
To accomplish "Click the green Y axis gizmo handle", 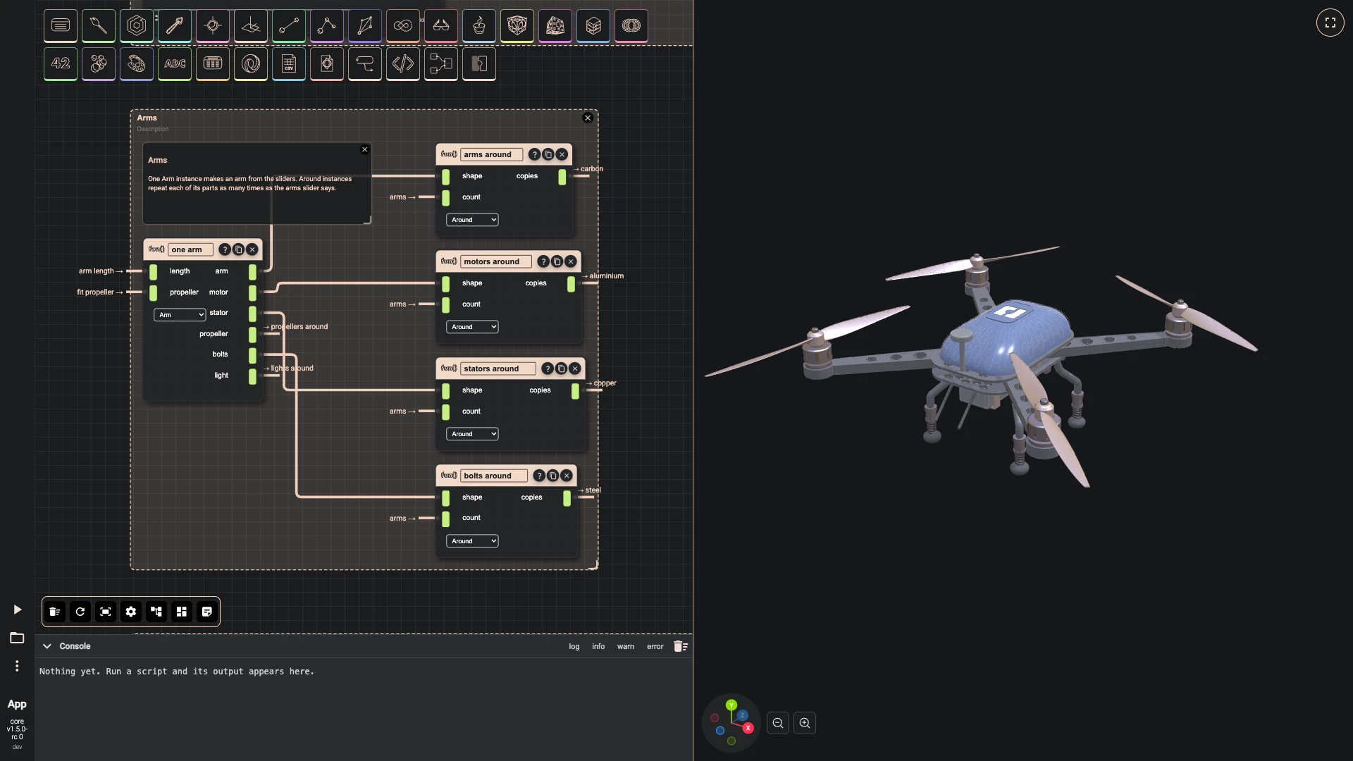I will pyautogui.click(x=731, y=705).
